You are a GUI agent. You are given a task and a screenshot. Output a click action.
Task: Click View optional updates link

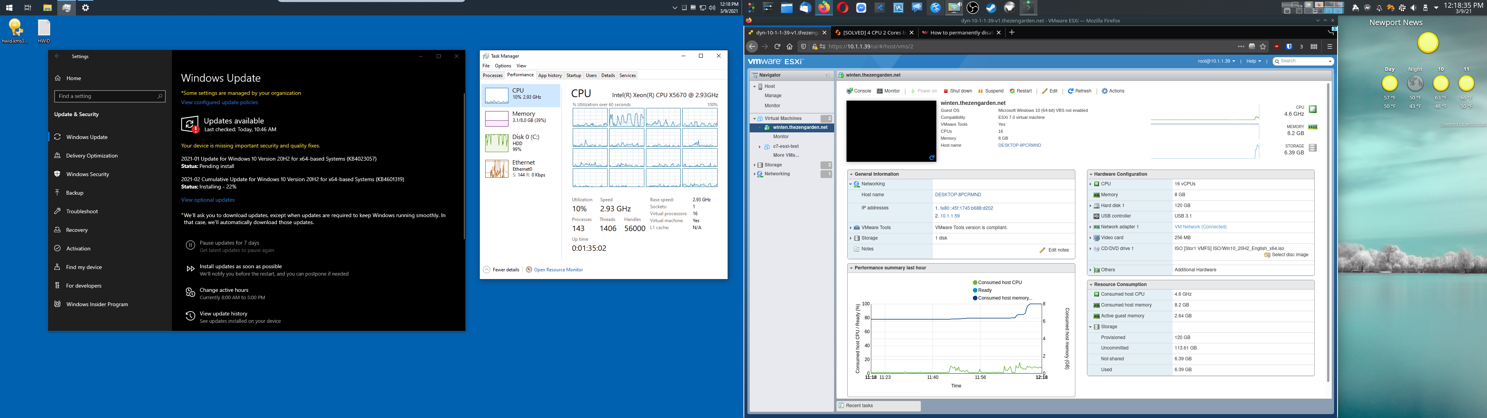pos(208,200)
